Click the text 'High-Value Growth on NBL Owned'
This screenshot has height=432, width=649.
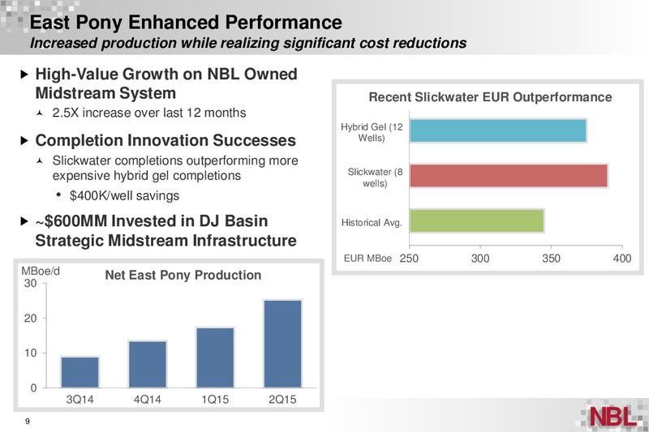pyautogui.click(x=166, y=74)
